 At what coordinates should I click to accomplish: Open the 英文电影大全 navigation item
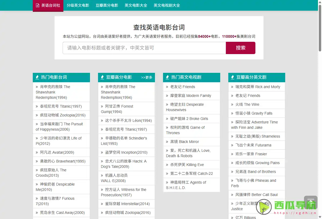pyautogui.click(x=136, y=5)
